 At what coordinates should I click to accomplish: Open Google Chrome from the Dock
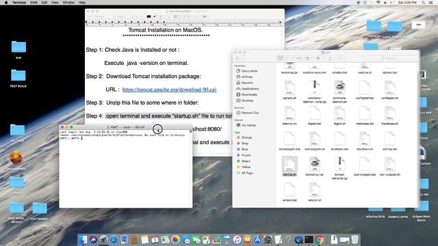320,240
